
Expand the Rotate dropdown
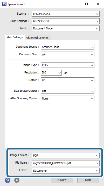coord(67,80)
